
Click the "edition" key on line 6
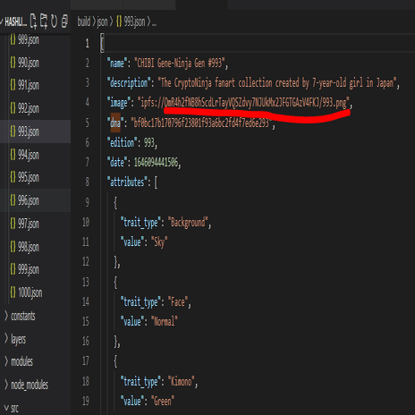123,142
